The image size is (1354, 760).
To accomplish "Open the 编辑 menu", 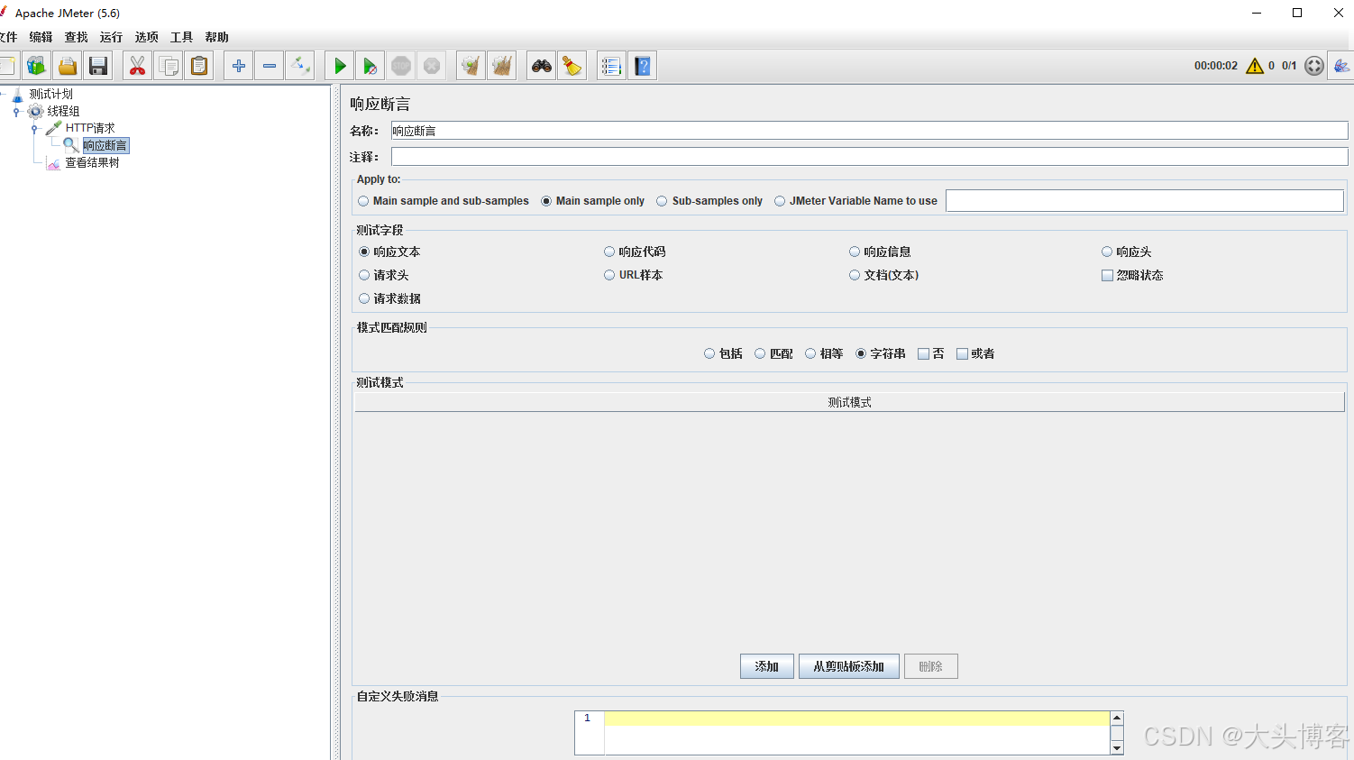I will click(41, 37).
